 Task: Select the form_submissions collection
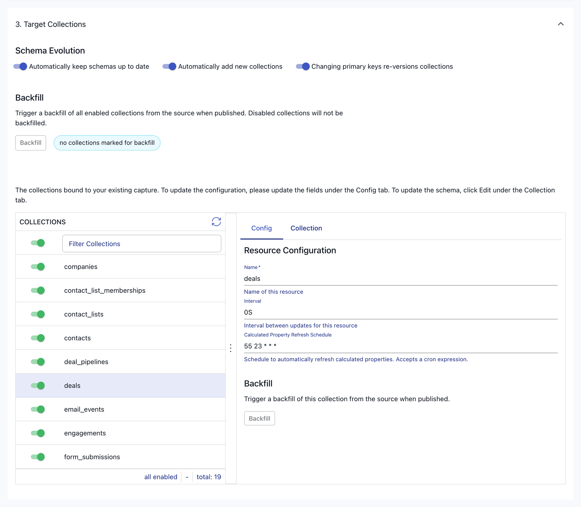click(120, 457)
